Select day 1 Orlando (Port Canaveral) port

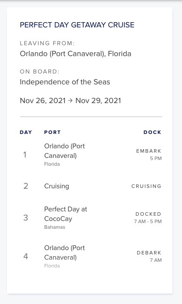[x=64, y=151]
